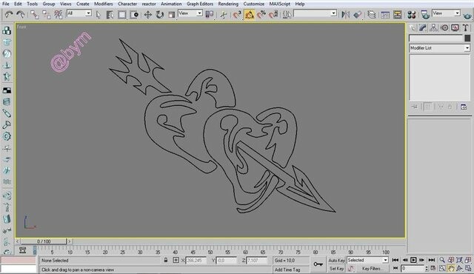This screenshot has width=474, height=274.
Task: Open the Rendering menu
Action: [228, 4]
